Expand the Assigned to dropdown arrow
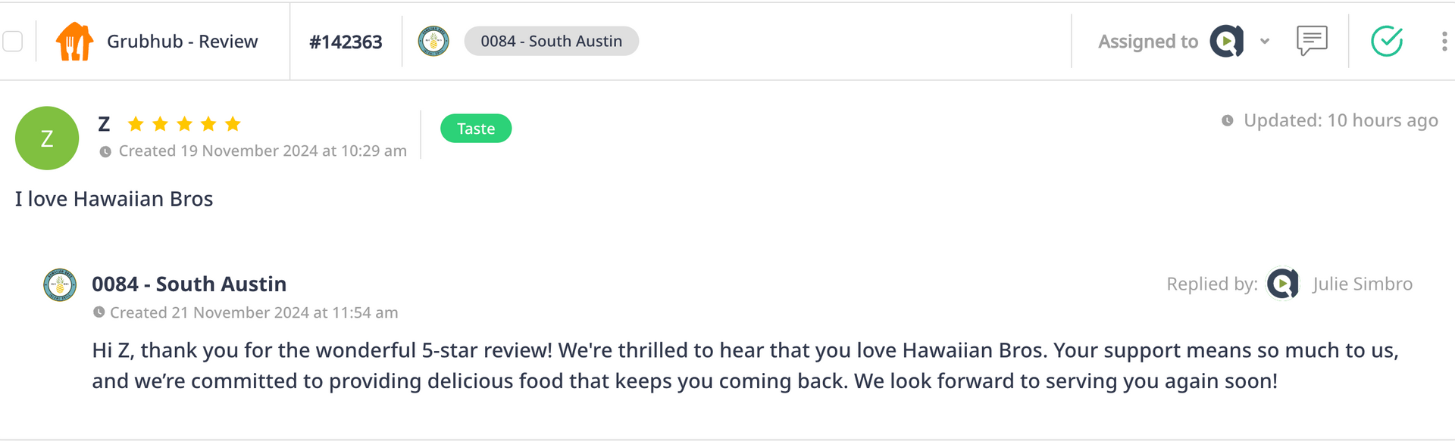 click(x=1265, y=42)
